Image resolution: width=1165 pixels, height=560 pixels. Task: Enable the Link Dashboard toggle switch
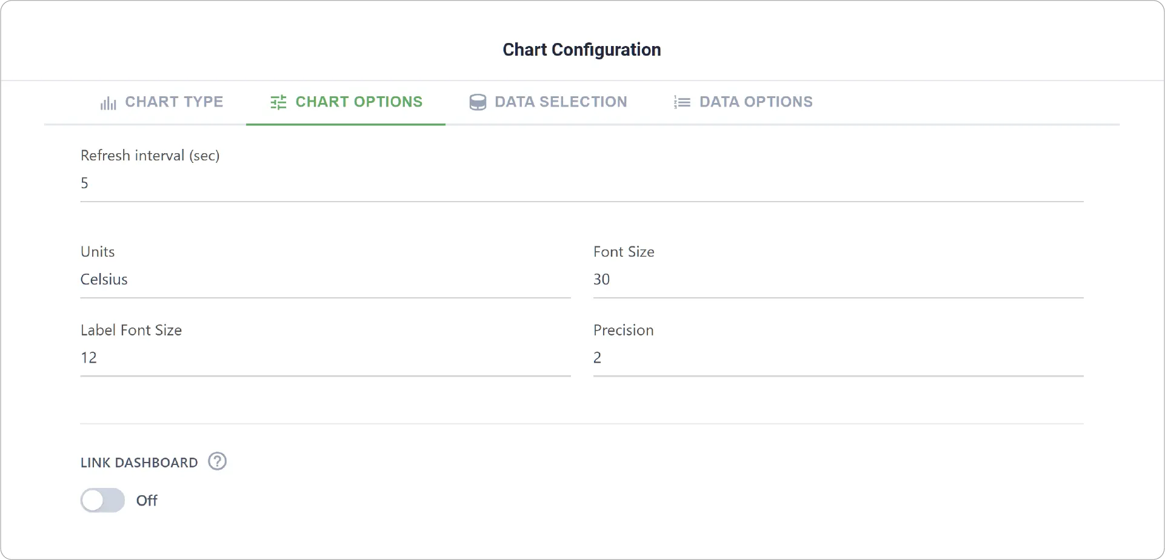(x=102, y=500)
